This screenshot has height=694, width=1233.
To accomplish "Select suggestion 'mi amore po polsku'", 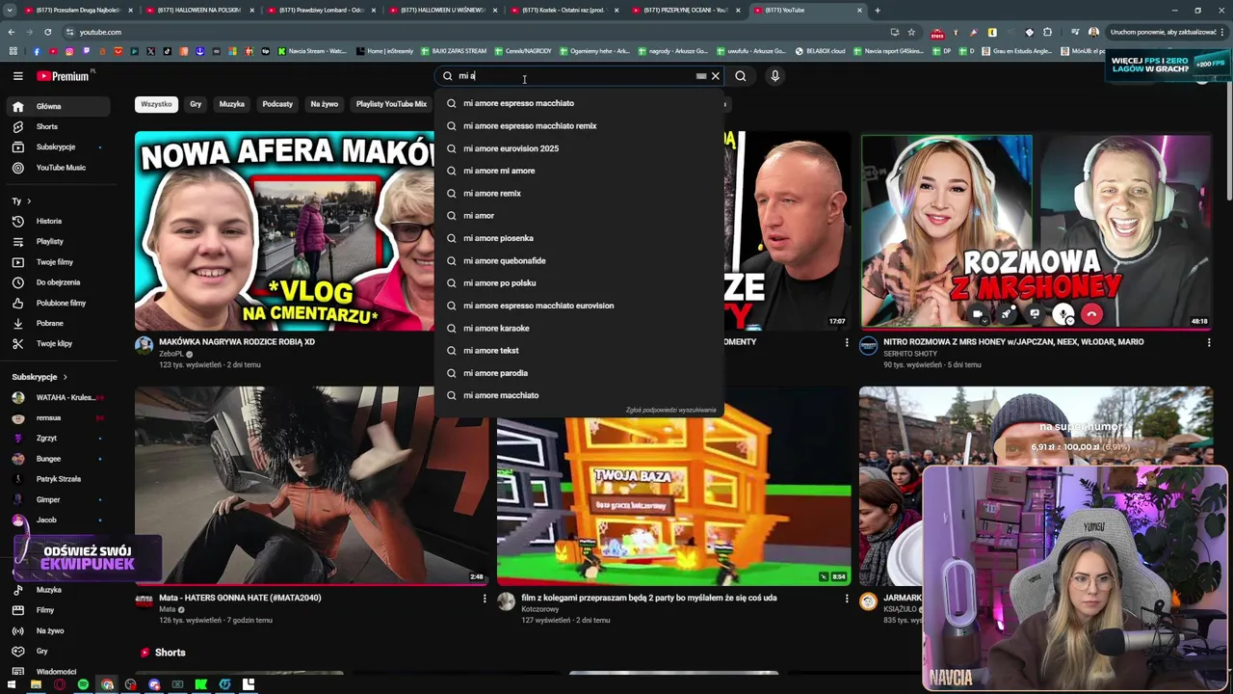I will [x=578, y=283].
